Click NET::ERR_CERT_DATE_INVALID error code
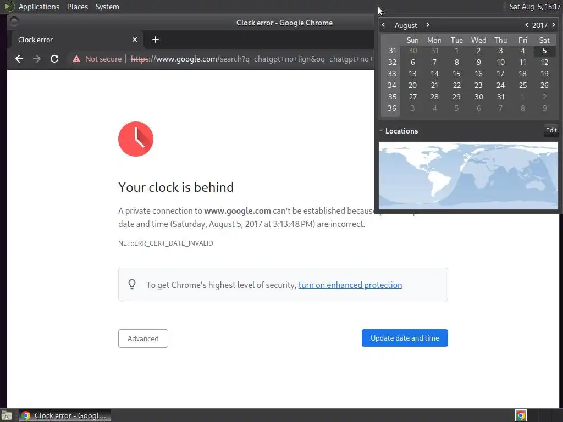The height and width of the screenshot is (422, 563). 165,243
